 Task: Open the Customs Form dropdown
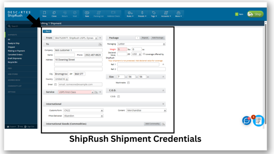coord(83,111)
